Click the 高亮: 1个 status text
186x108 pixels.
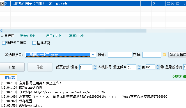[77, 36]
